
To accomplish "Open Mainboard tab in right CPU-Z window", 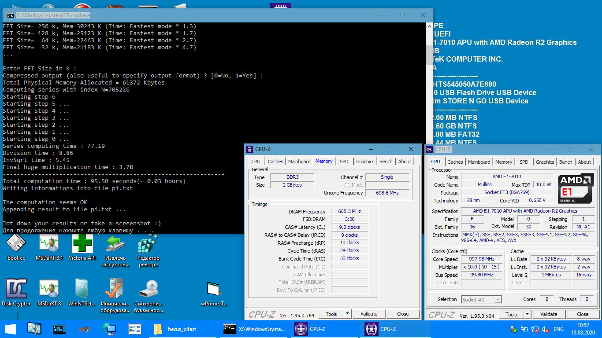I will tap(479, 162).
